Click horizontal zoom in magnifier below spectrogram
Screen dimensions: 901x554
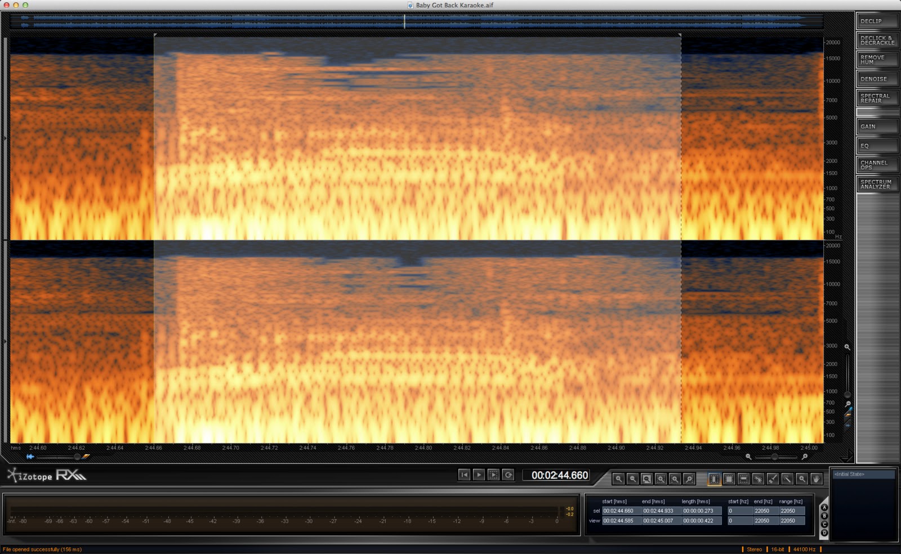pos(805,457)
